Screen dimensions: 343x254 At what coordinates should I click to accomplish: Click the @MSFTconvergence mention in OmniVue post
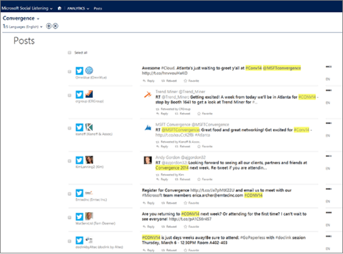pos(282,68)
